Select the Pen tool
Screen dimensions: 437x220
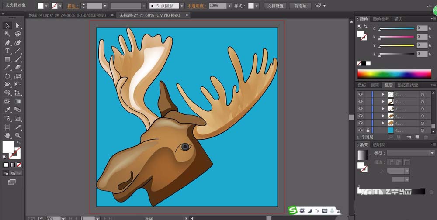[x=7, y=43]
